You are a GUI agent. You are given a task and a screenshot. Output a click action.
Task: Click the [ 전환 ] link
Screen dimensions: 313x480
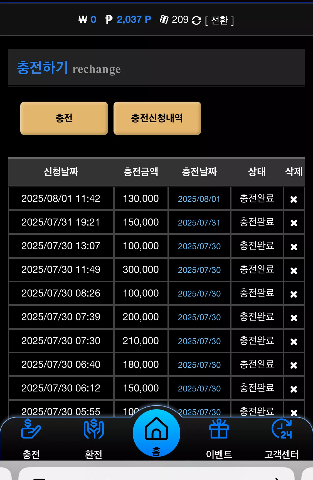tap(220, 20)
